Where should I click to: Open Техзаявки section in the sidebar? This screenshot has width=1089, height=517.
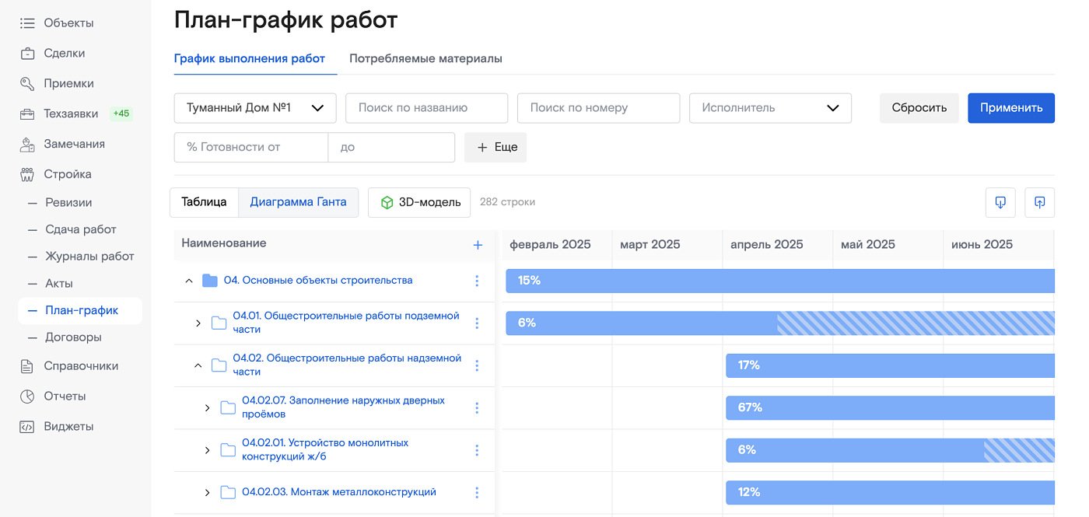click(71, 114)
